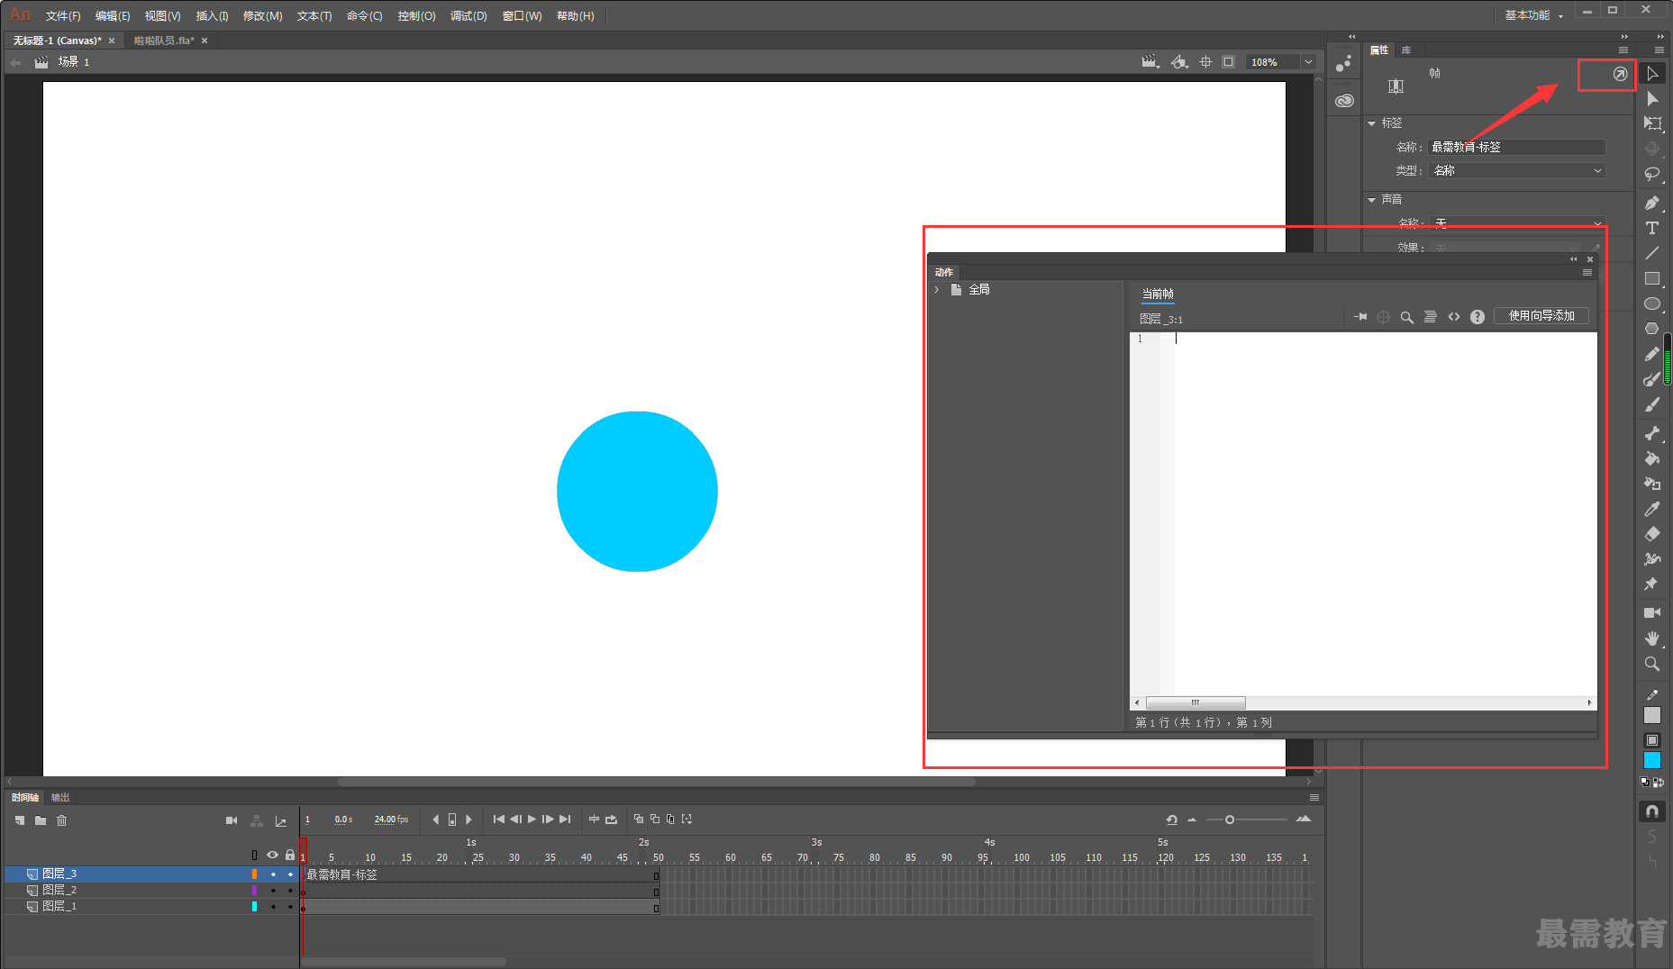Toggle the lock-all-layers header icon

[x=290, y=855]
